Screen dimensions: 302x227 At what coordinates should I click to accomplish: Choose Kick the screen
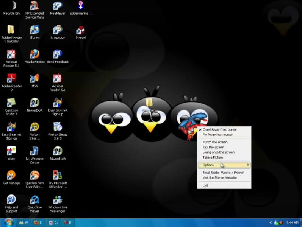[224, 147]
